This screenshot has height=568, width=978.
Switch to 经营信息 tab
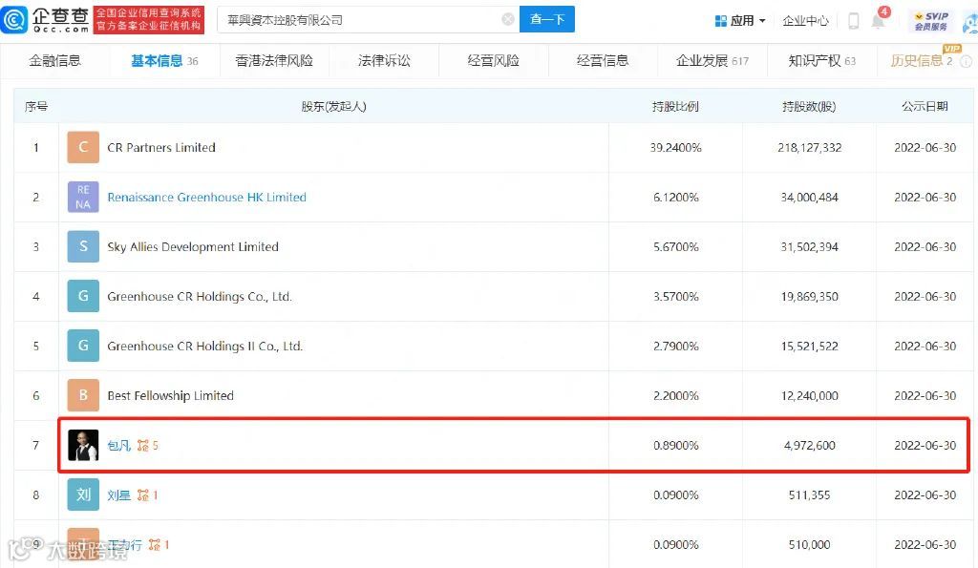(603, 60)
